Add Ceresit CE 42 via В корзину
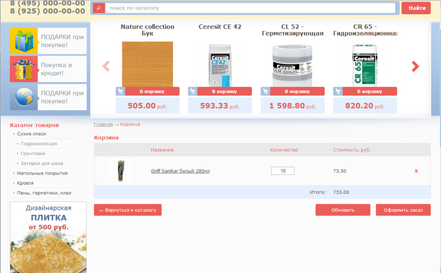The height and width of the screenshot is (273, 441). 224,91
